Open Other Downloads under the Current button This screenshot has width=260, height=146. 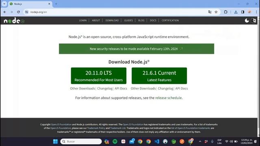143,88
